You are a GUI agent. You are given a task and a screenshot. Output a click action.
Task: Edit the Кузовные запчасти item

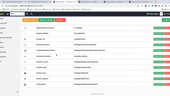(159, 56)
